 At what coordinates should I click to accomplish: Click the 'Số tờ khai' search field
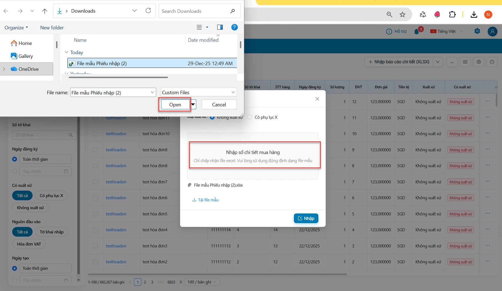(42, 135)
